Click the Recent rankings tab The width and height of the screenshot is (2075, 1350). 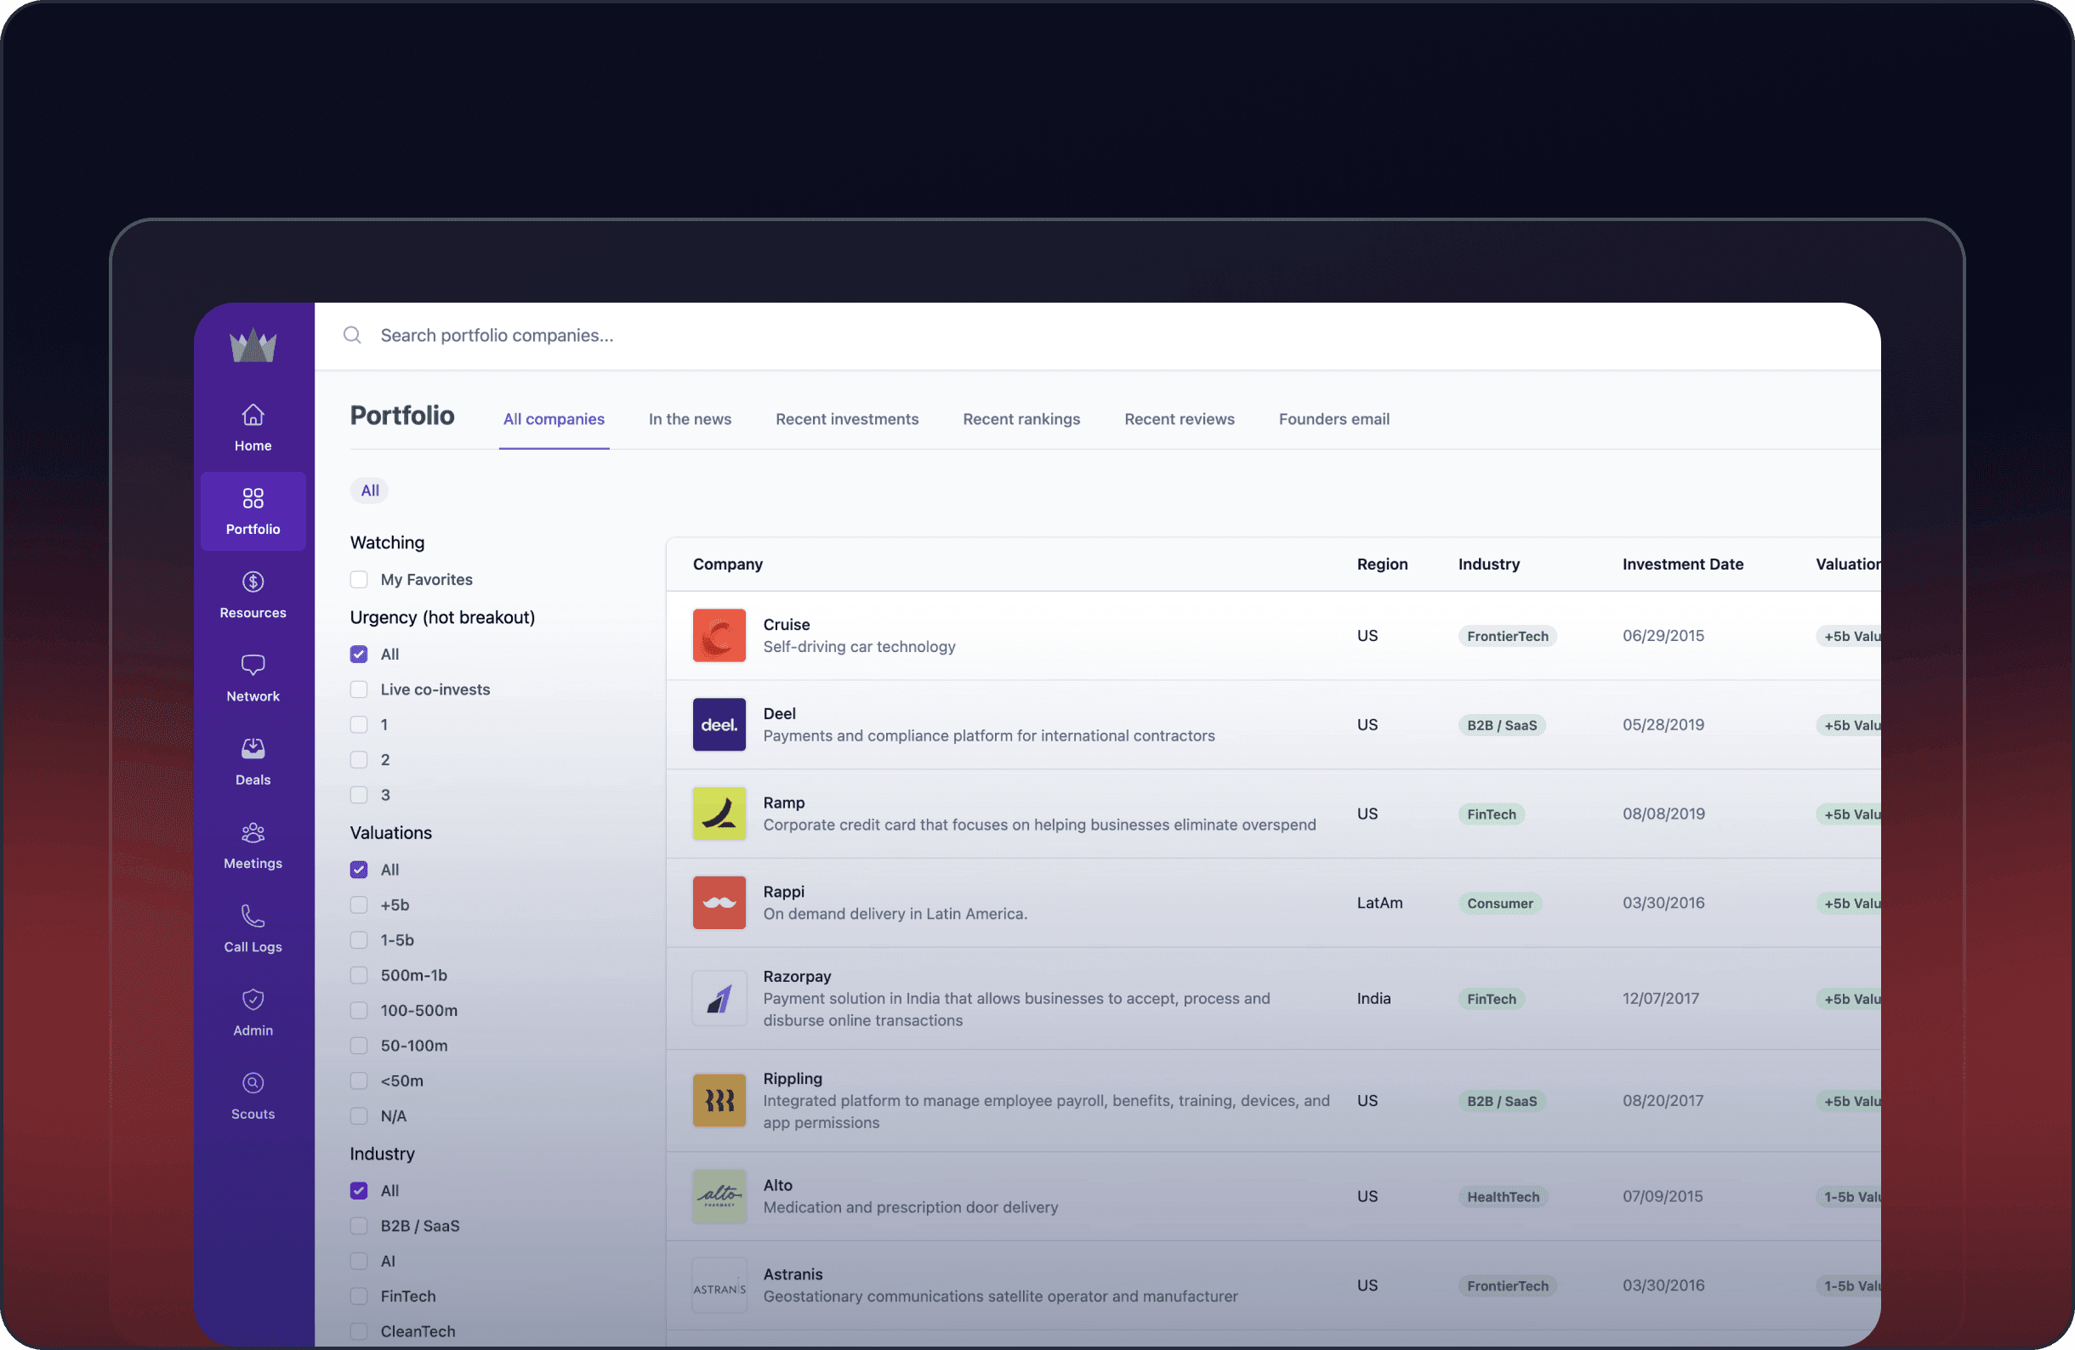[x=1020, y=417]
